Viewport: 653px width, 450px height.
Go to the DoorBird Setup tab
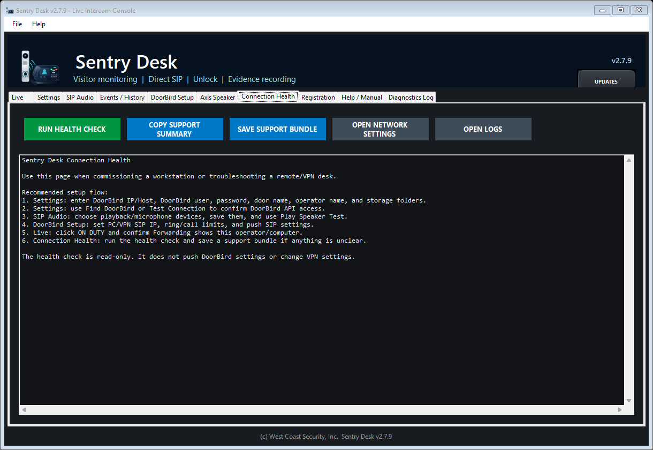pos(172,97)
